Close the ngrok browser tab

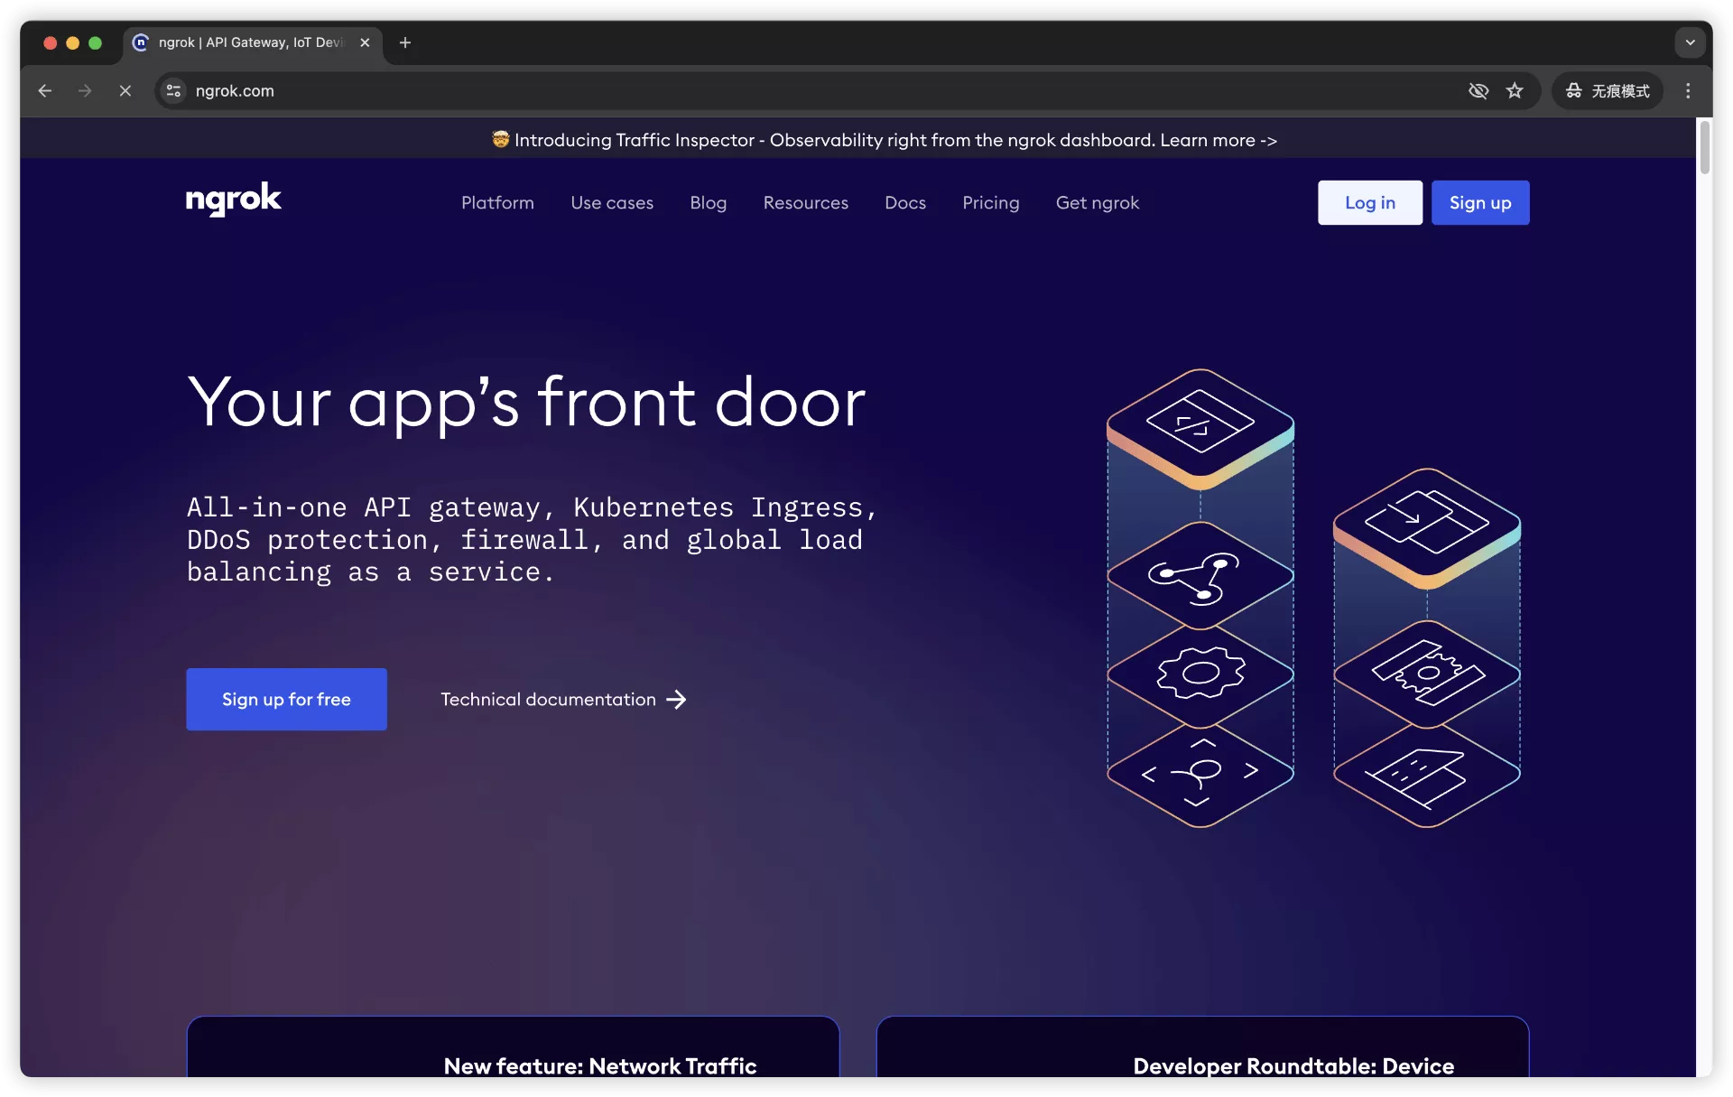click(x=365, y=42)
